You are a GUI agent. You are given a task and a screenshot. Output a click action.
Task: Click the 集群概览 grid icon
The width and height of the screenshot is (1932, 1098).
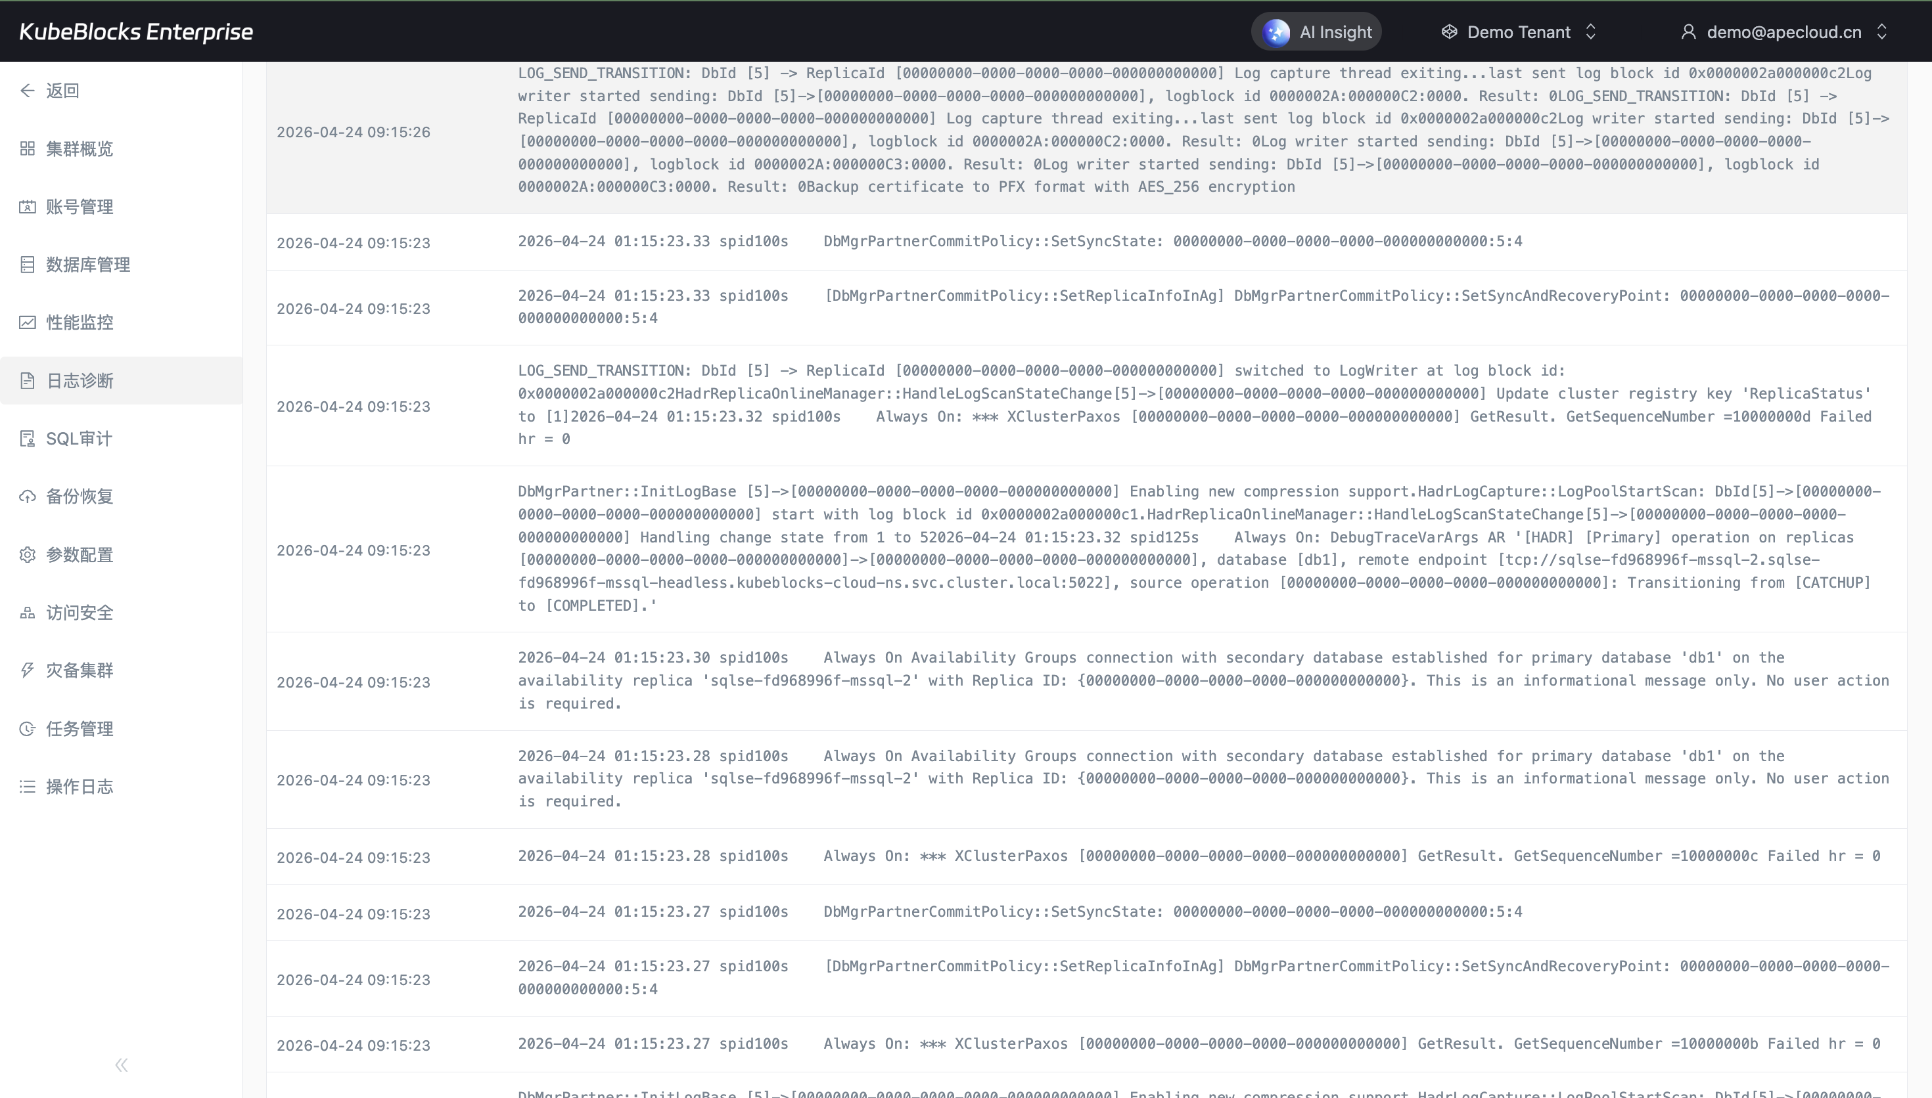tap(27, 148)
